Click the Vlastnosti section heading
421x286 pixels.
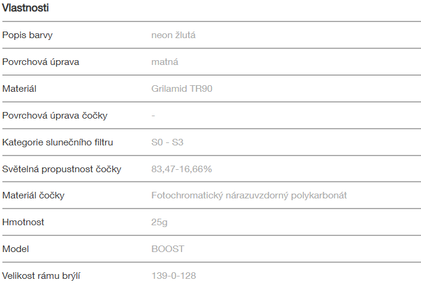[26, 8]
